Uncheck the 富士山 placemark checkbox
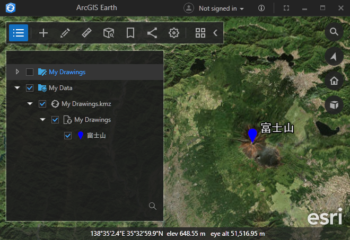The image size is (350, 240). [x=68, y=136]
